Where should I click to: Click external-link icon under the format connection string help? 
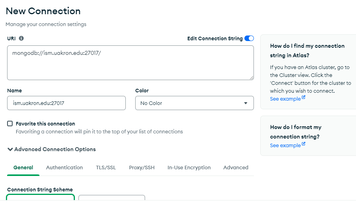click(x=304, y=144)
